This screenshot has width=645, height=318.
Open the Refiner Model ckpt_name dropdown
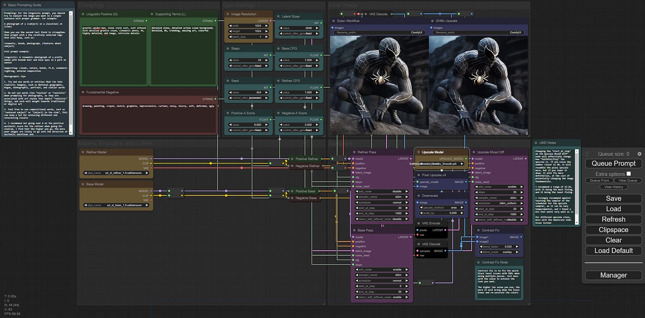click(117, 173)
